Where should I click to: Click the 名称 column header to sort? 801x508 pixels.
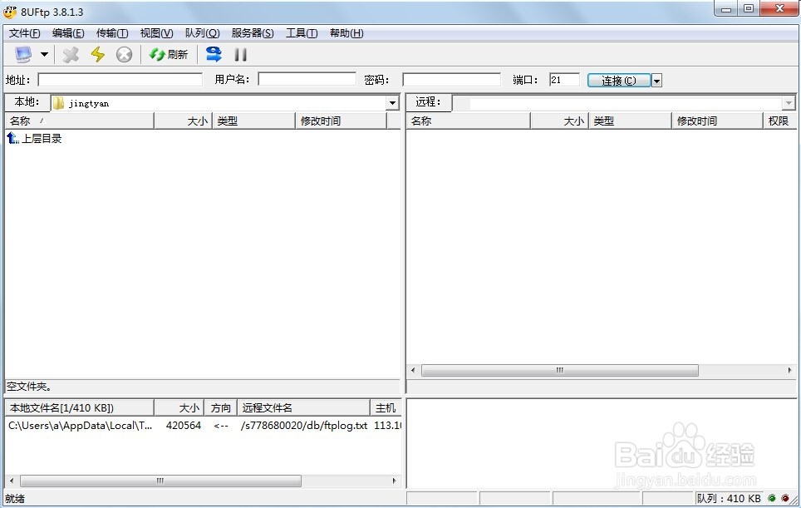click(x=22, y=121)
